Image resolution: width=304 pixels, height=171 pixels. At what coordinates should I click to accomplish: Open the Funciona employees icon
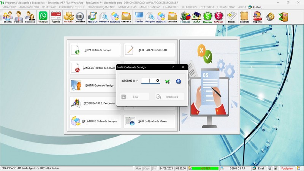pyautogui.click(x=30, y=17)
